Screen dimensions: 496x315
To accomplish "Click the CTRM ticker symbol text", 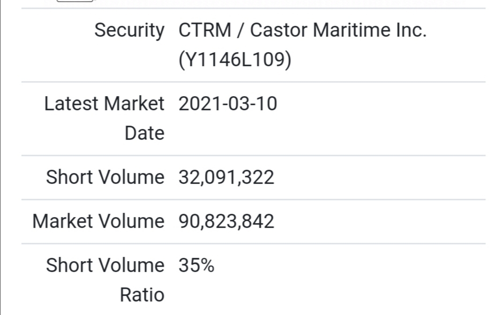I will click(x=205, y=30).
